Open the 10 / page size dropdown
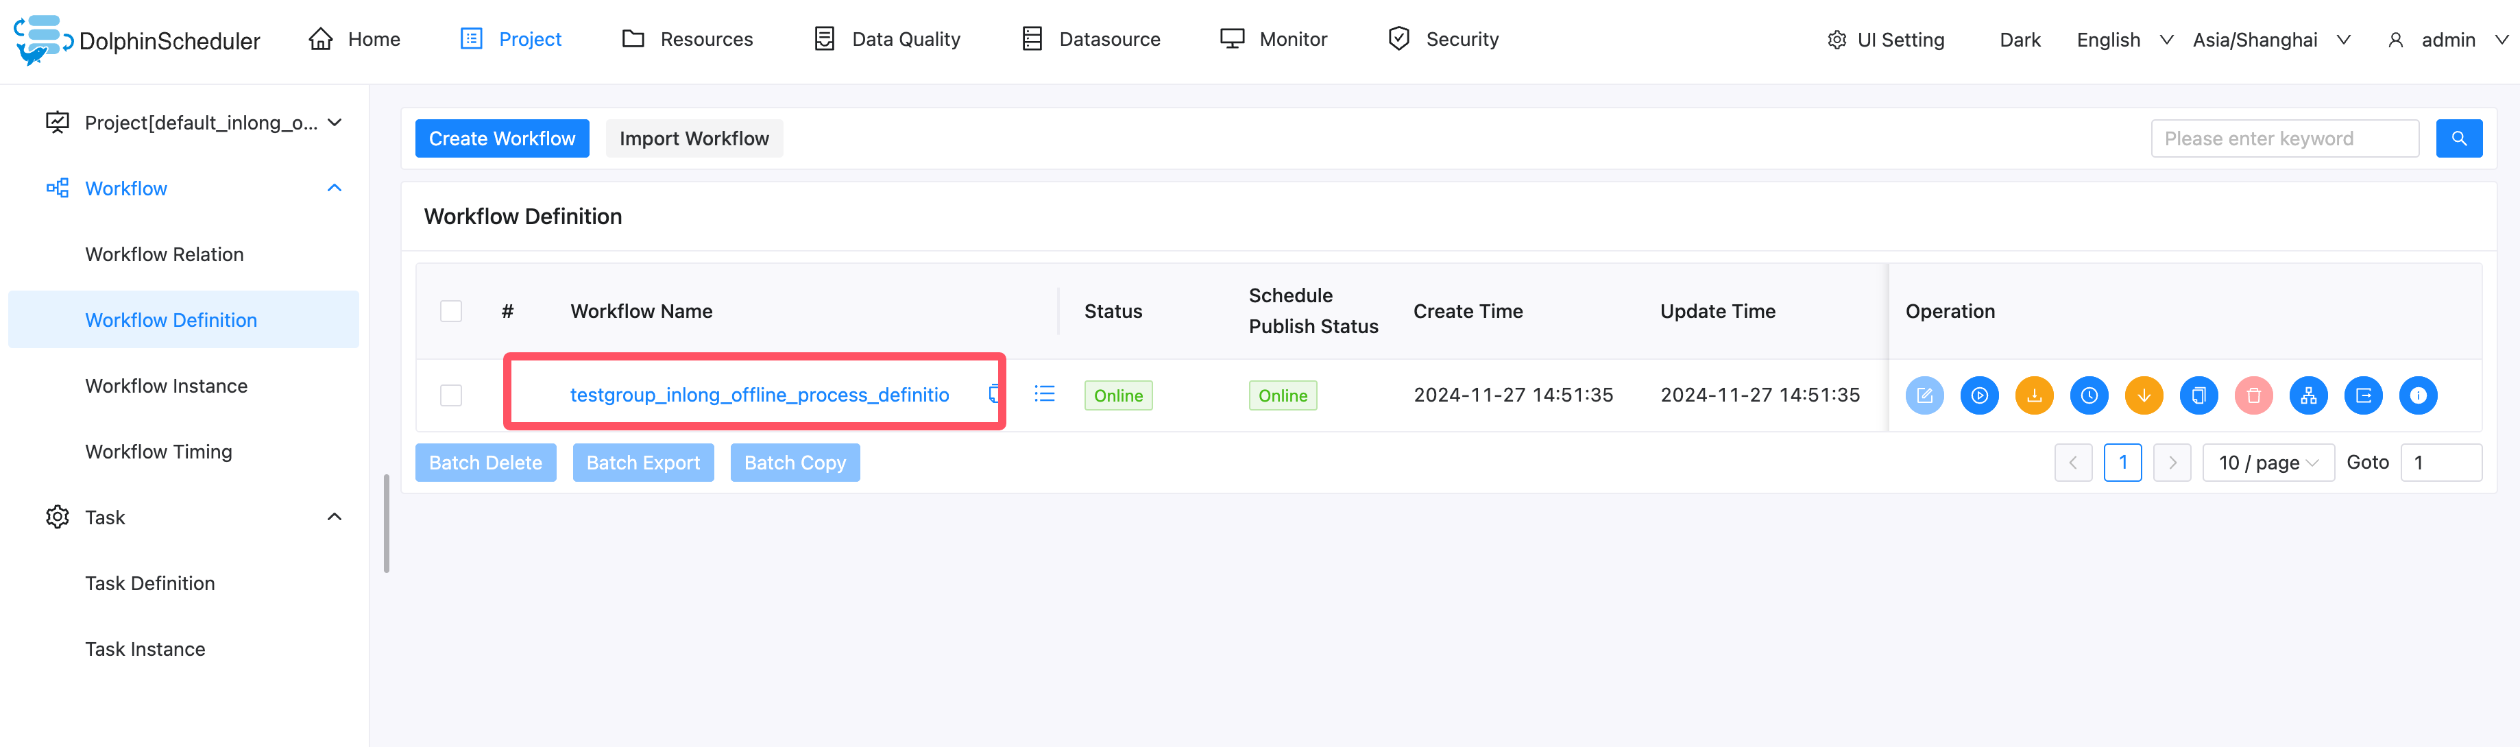Viewport: 2520px width, 747px height. tap(2266, 463)
